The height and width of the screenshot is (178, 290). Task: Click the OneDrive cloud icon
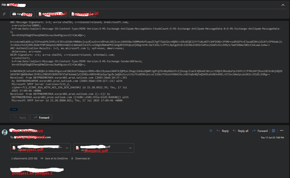coord(42,158)
